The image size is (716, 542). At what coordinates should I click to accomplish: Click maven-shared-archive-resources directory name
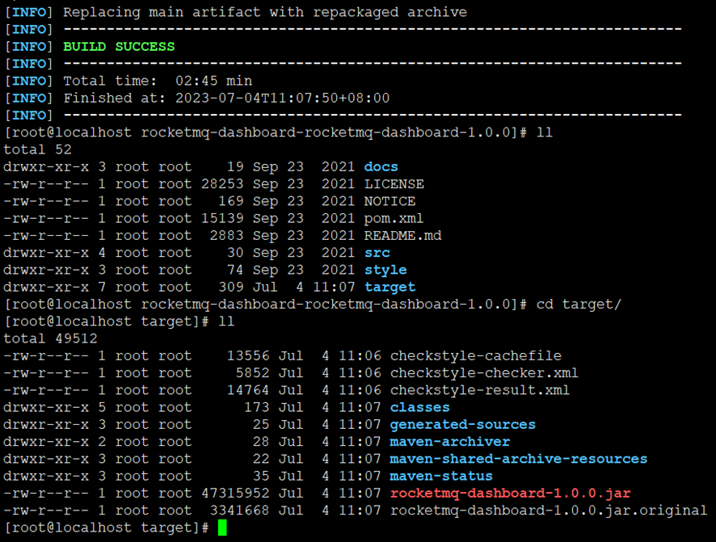(x=518, y=459)
